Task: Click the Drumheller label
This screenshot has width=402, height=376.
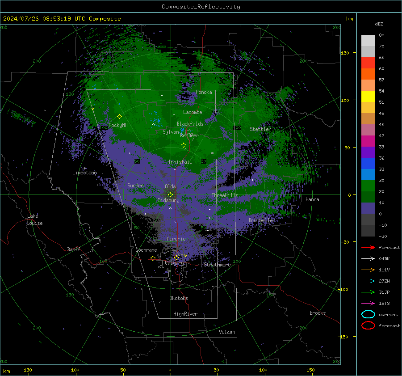Action: click(262, 220)
